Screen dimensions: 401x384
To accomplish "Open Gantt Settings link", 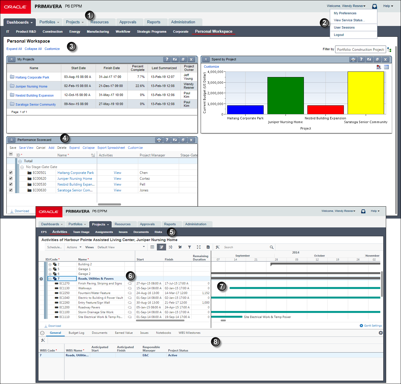I will point(371,326).
